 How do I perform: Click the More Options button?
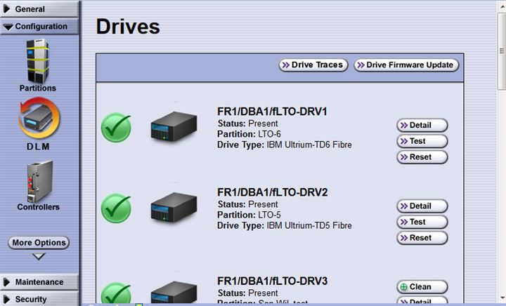39,243
